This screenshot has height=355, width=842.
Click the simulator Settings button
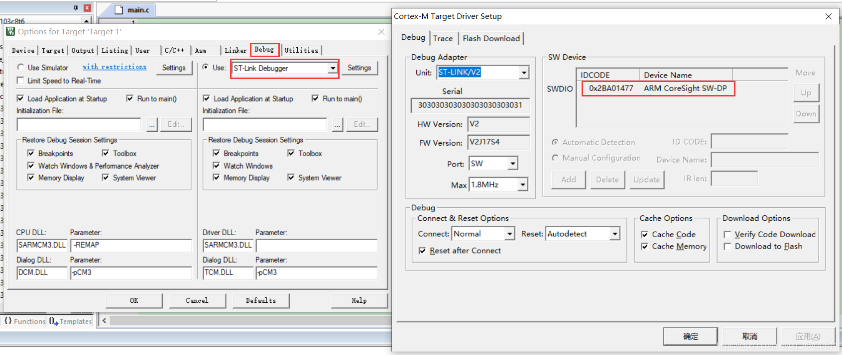tap(174, 68)
